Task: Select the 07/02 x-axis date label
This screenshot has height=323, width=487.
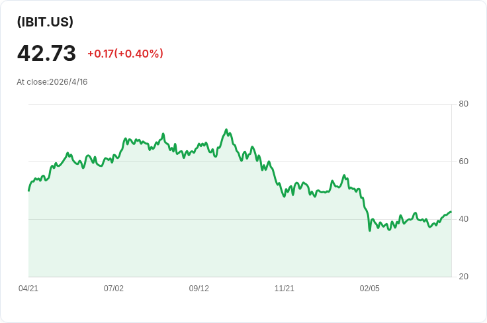Action: point(114,289)
